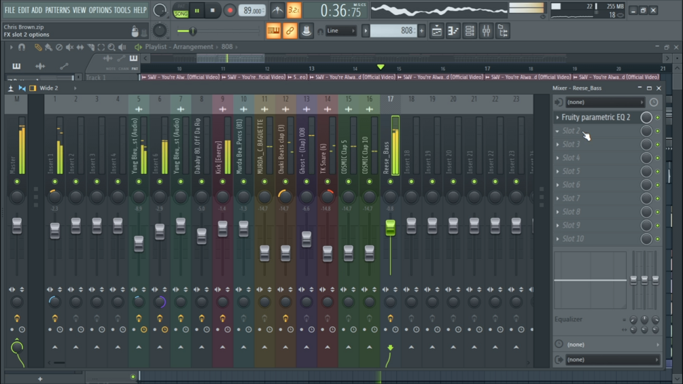Mute the Kick [Energy] mixer track
Screen dimensions: 683x384
click(223, 181)
